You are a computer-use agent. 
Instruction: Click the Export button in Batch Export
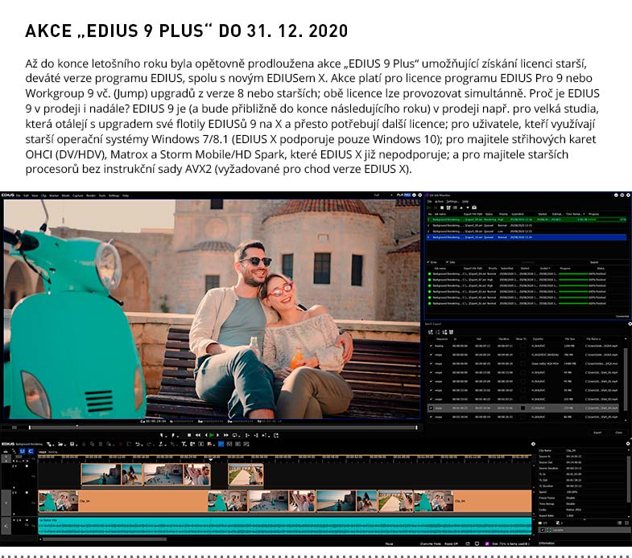point(597,432)
